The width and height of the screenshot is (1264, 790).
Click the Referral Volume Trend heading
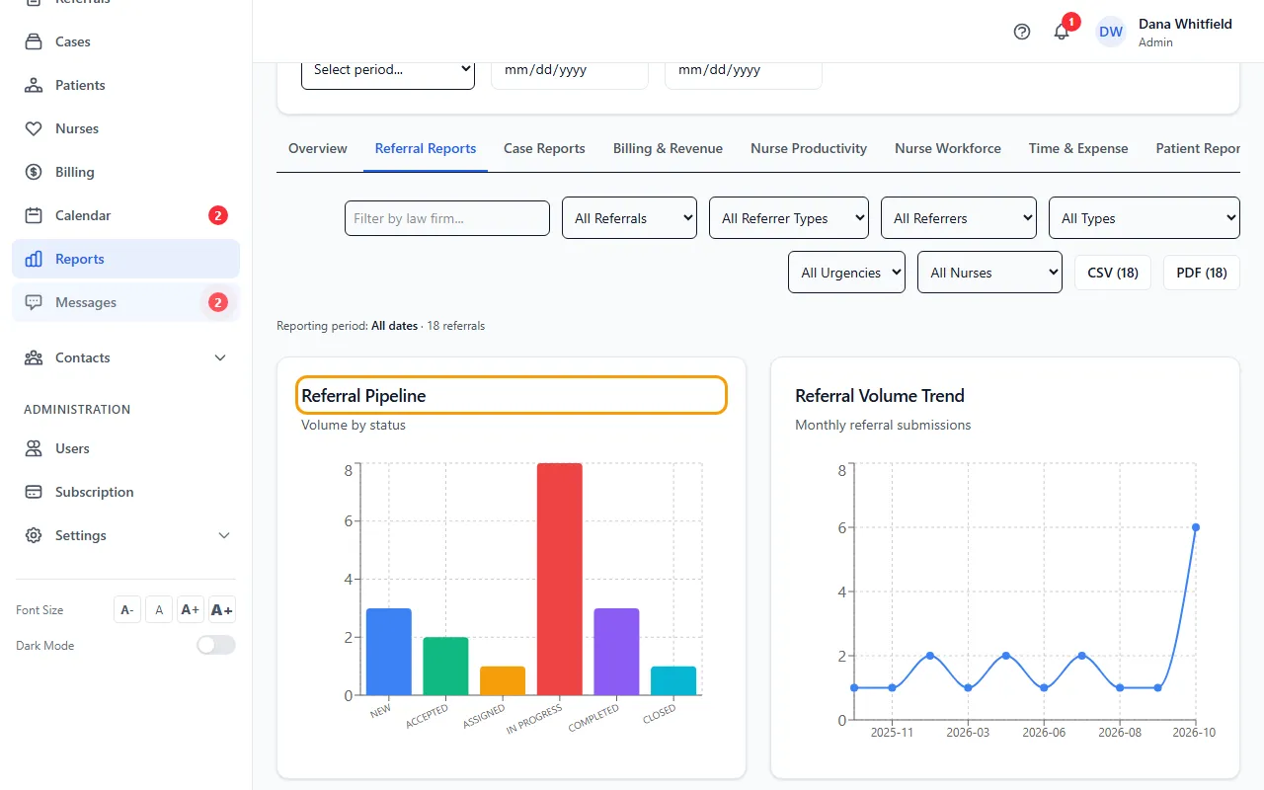880,396
